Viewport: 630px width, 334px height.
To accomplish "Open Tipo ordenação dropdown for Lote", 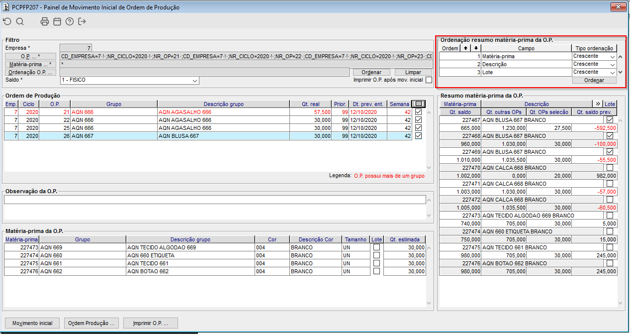I will pyautogui.click(x=594, y=72).
